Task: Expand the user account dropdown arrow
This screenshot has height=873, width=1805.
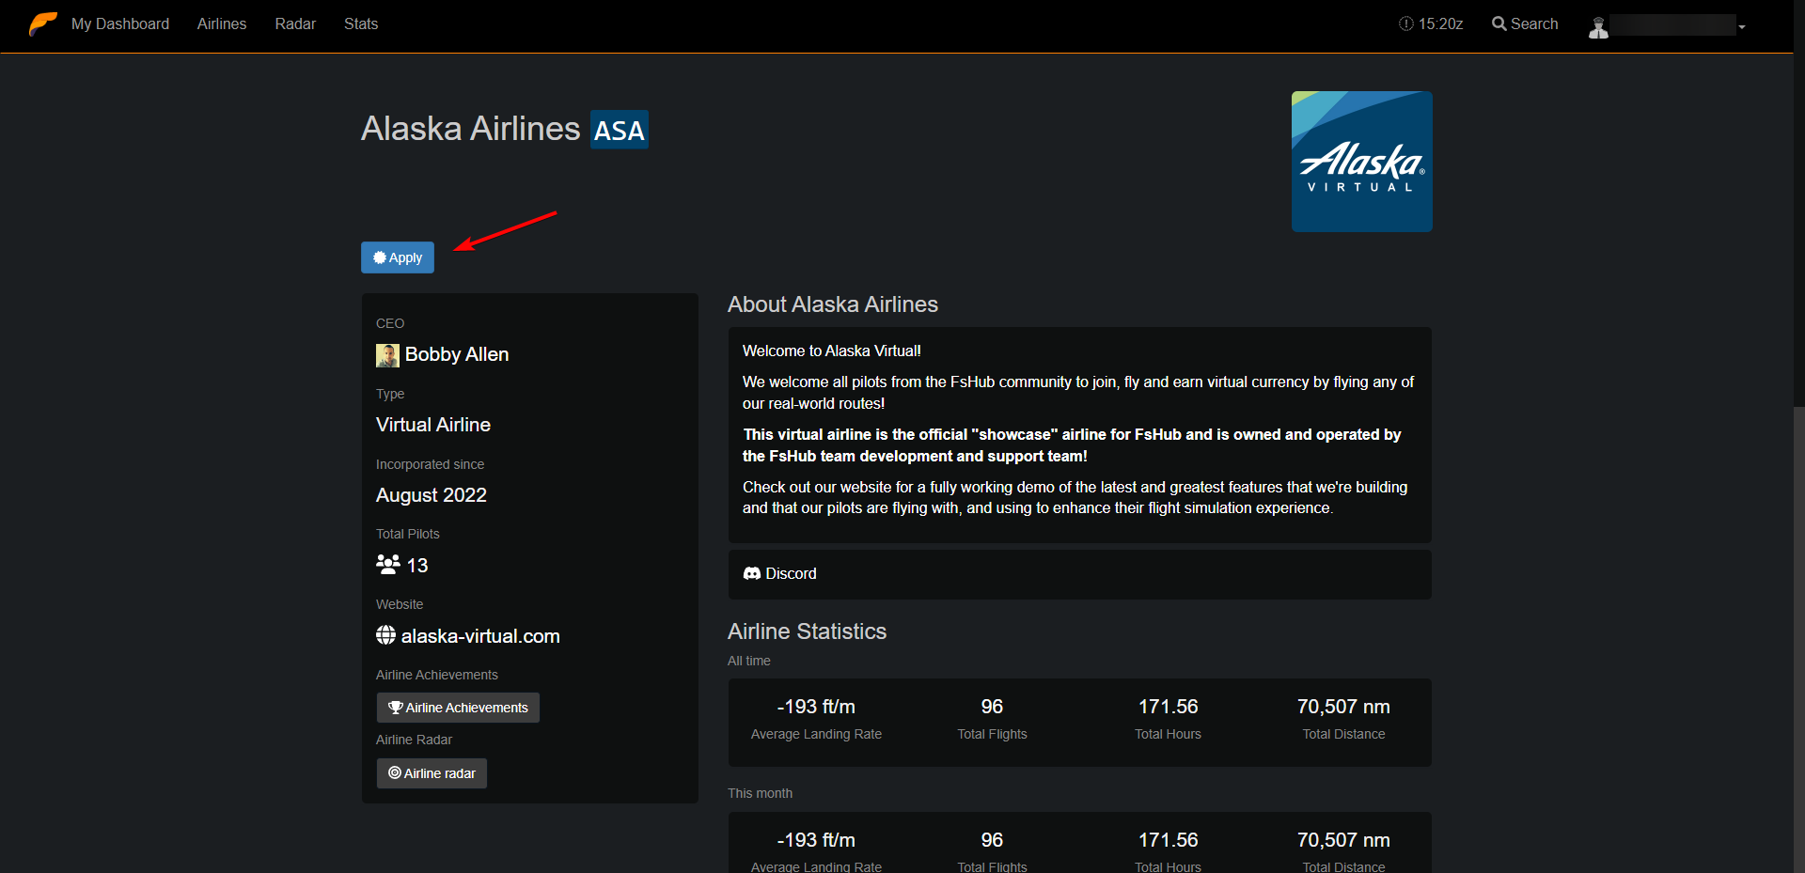Action: (x=1742, y=27)
